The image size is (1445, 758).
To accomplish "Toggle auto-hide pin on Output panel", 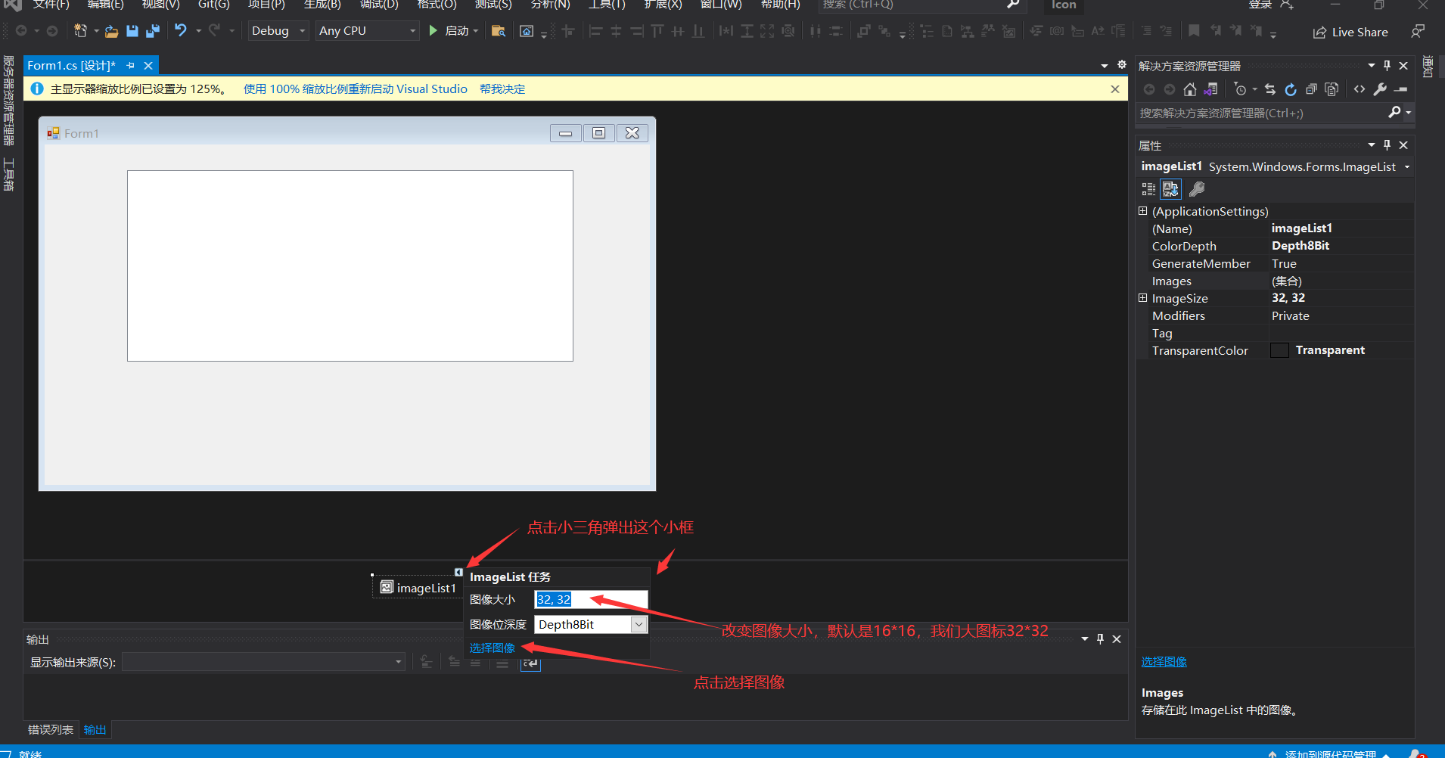I will [1100, 639].
